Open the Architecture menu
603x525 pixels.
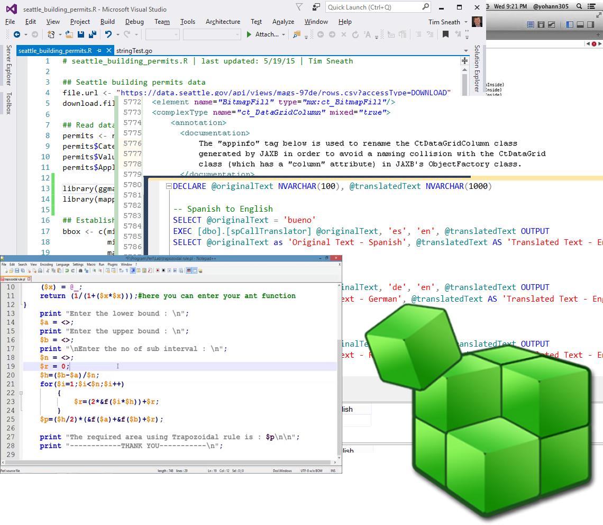(223, 22)
